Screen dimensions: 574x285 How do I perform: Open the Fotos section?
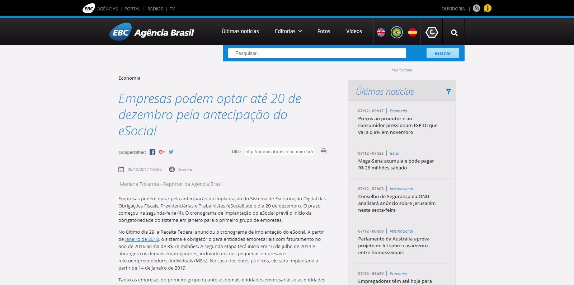pos(324,31)
